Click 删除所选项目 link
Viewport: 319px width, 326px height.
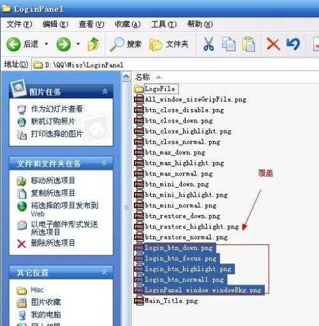(x=53, y=243)
